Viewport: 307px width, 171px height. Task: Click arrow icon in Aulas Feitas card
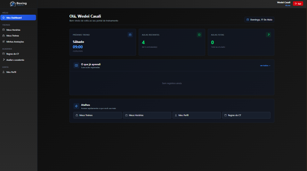(269, 35)
